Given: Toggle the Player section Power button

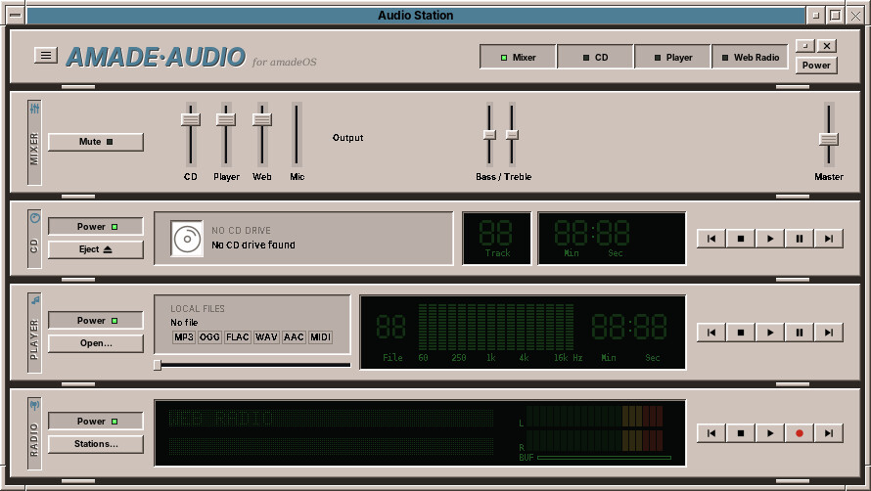Looking at the screenshot, I should [x=96, y=321].
